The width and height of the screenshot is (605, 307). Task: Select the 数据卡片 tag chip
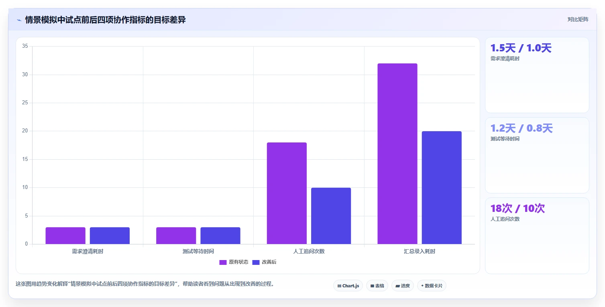tap(432, 286)
